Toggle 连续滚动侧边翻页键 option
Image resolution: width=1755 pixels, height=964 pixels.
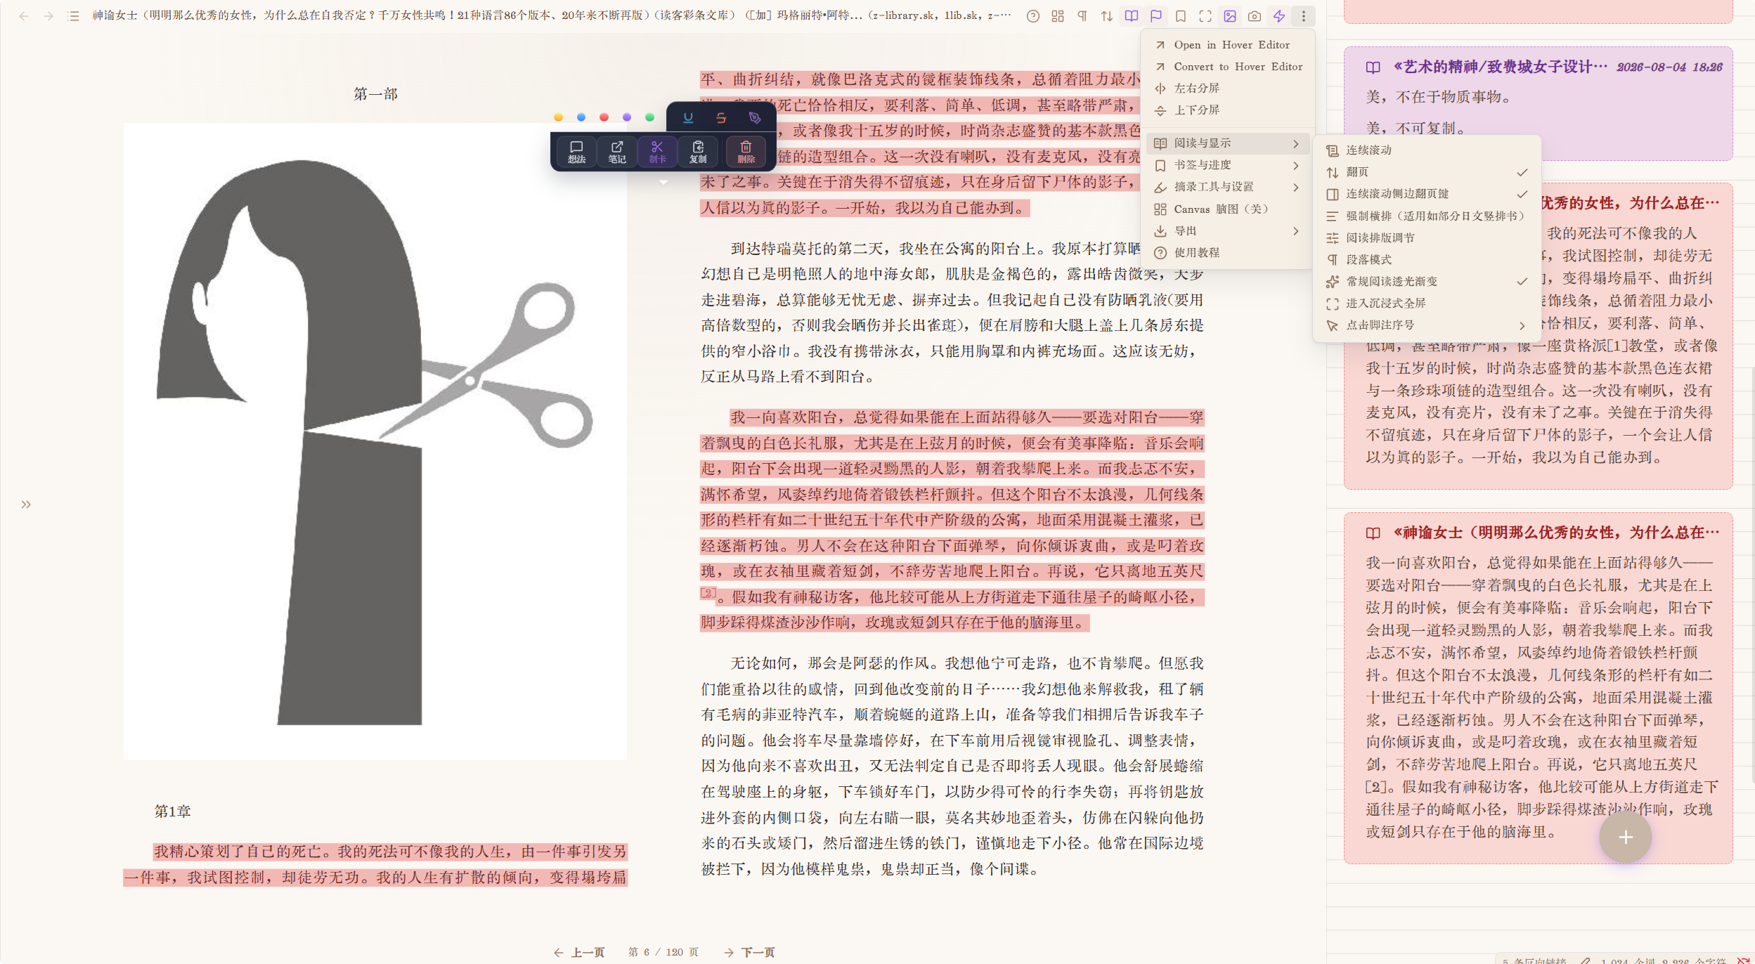point(1426,194)
